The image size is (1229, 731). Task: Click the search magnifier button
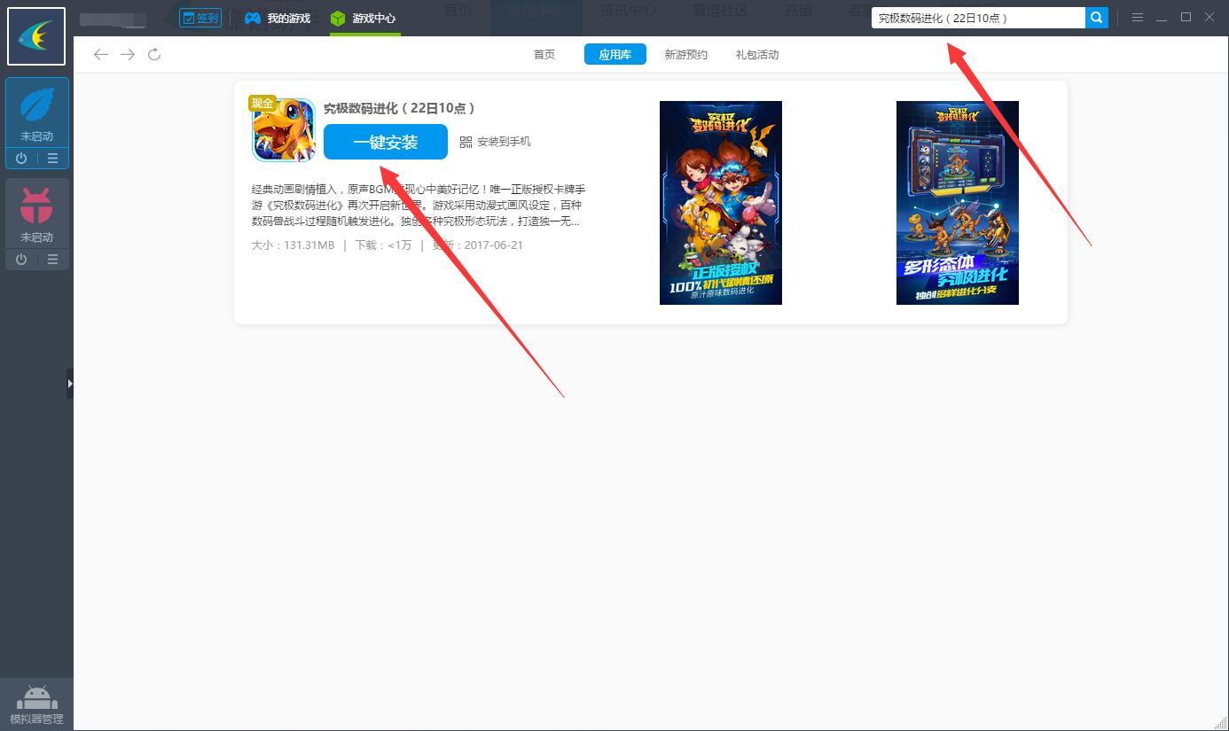coord(1097,18)
